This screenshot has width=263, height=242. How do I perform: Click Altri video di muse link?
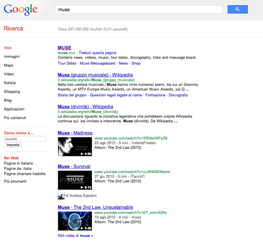click(x=75, y=235)
